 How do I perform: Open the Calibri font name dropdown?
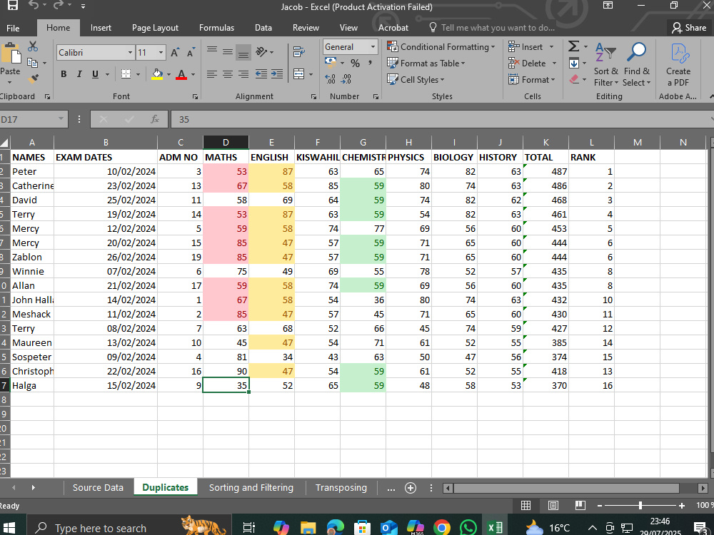click(x=130, y=53)
